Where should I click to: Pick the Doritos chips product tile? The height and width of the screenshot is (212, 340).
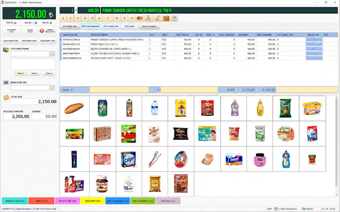pyautogui.click(x=286, y=108)
